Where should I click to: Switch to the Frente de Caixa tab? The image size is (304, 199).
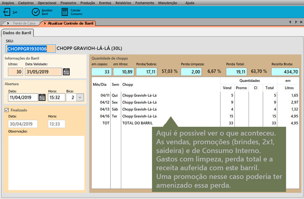pos(21,23)
